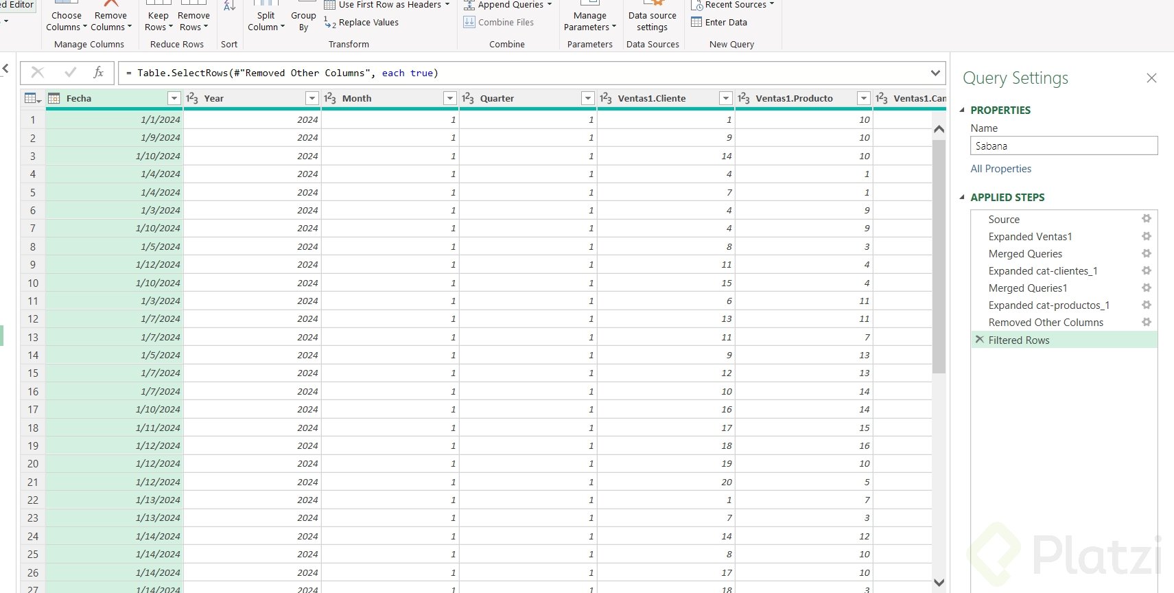The width and height of the screenshot is (1174, 593).
Task: Click the table options icon in header corner
Action: (x=32, y=98)
